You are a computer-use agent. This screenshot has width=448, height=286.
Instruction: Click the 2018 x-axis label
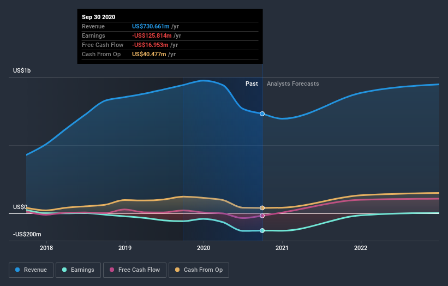46,248
